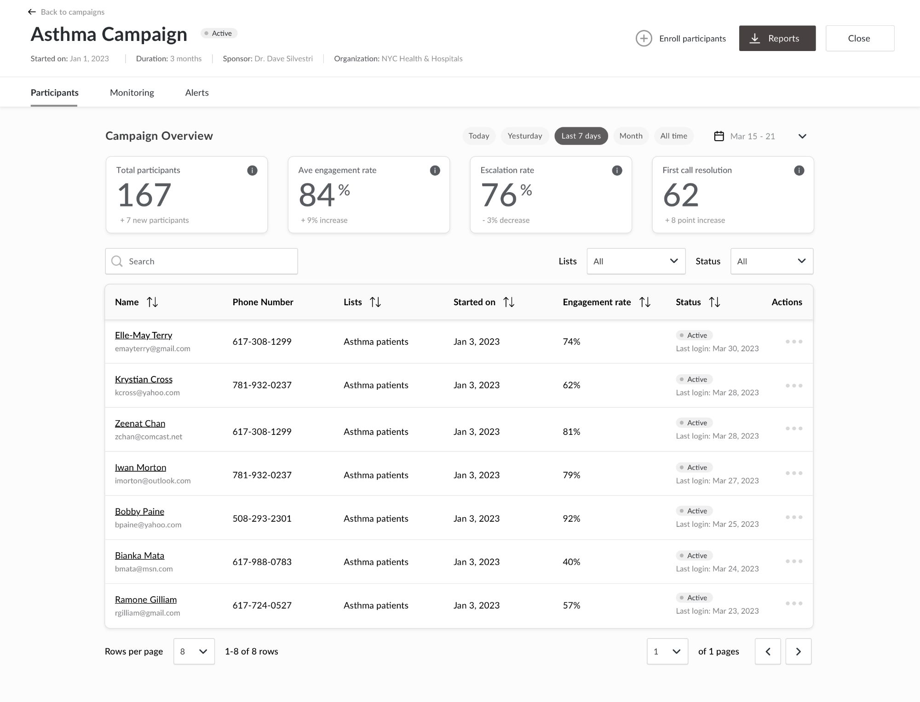This screenshot has width=920, height=702.
Task: Switch to the Monitoring tab
Action: (132, 92)
